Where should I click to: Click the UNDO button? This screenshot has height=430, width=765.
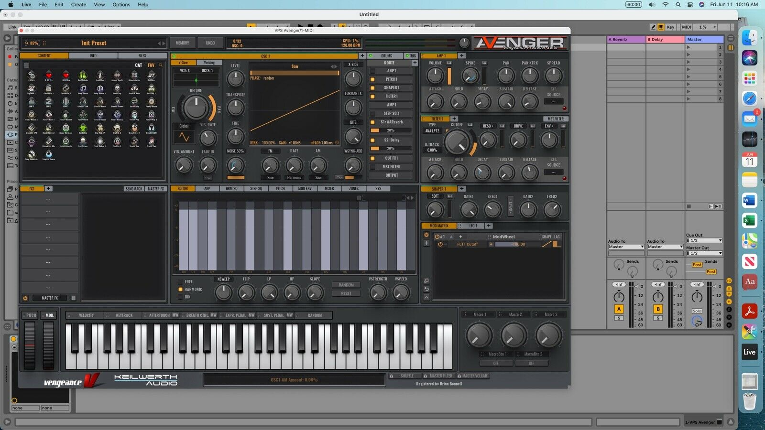click(210, 43)
